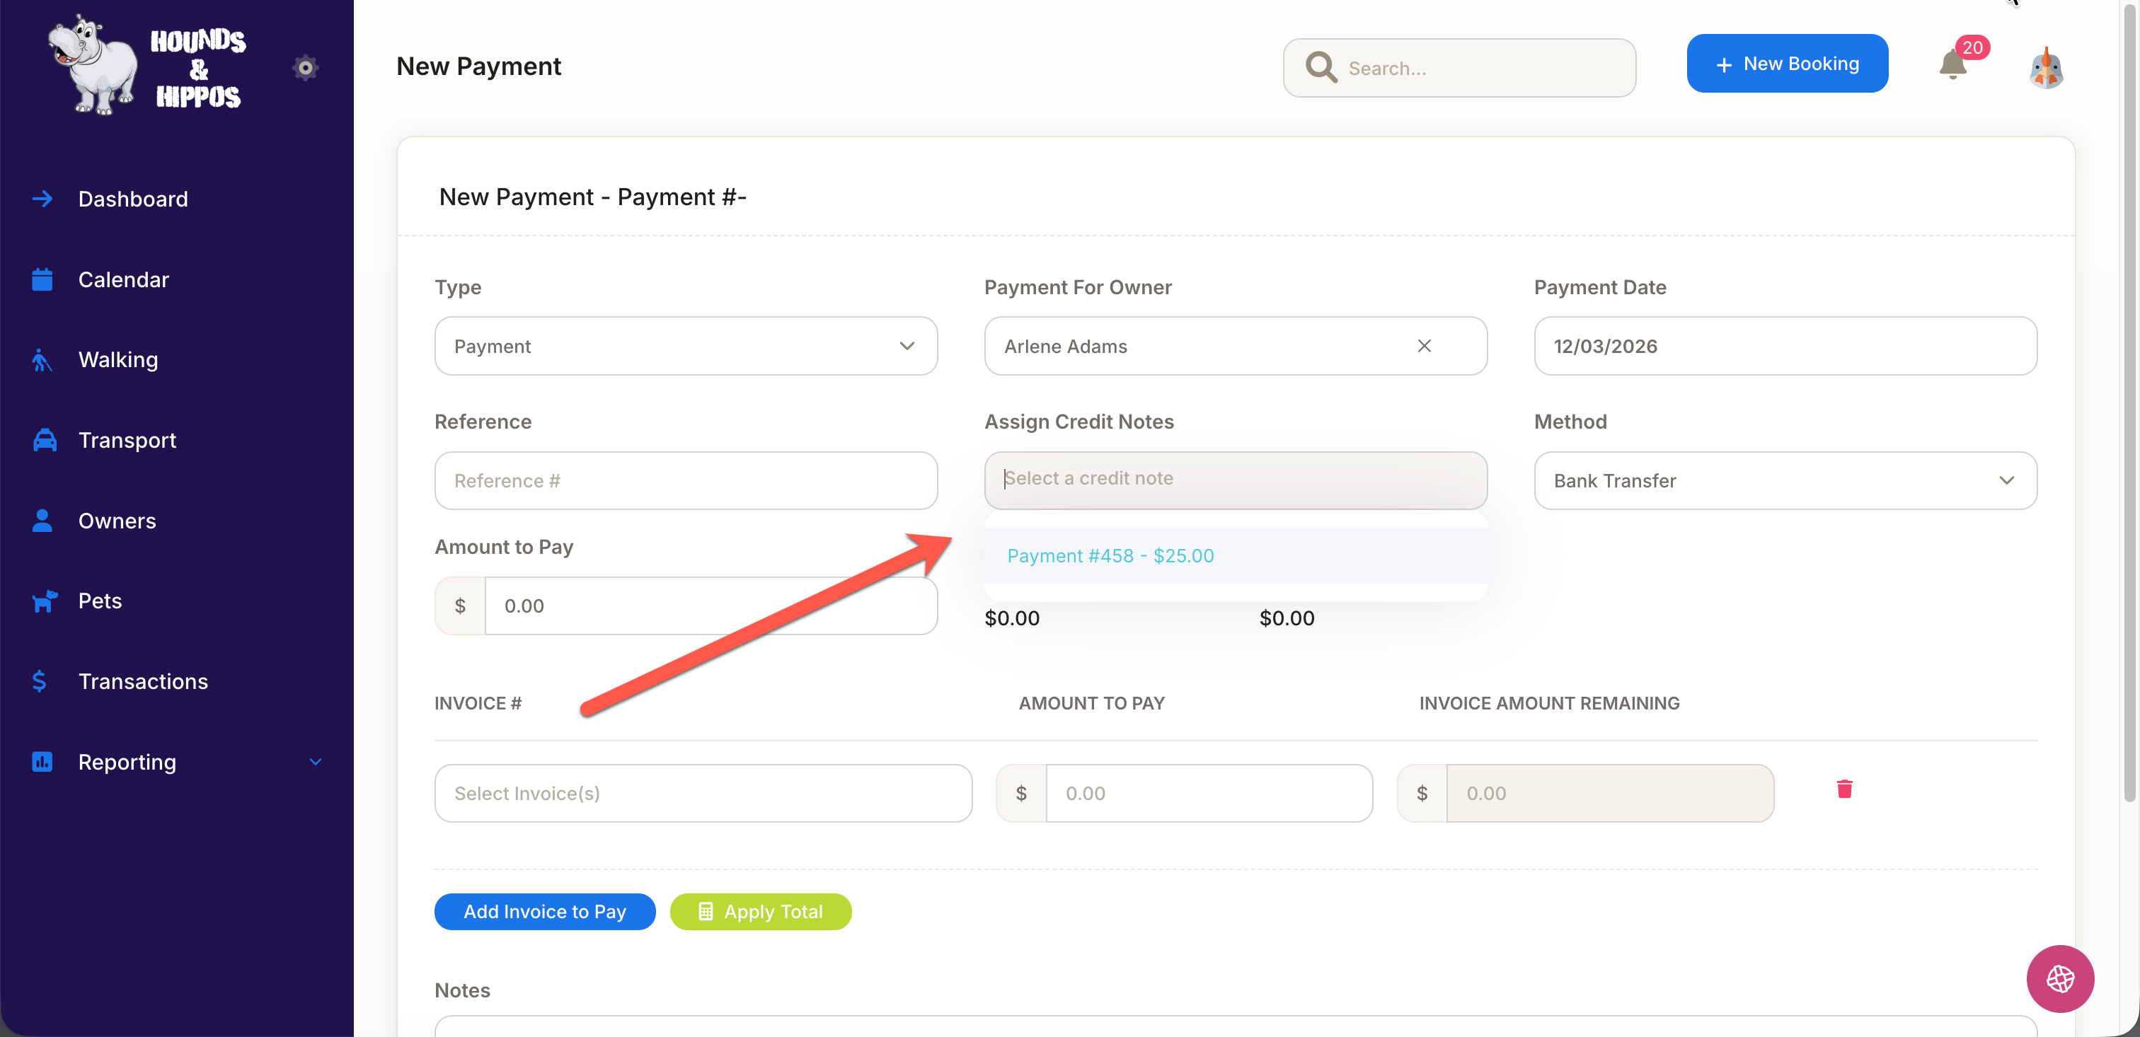Click the New Booking button

click(1786, 64)
